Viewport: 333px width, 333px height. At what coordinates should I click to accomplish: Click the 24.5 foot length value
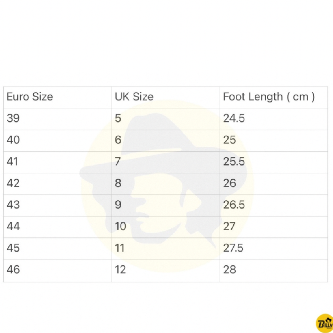234,118
